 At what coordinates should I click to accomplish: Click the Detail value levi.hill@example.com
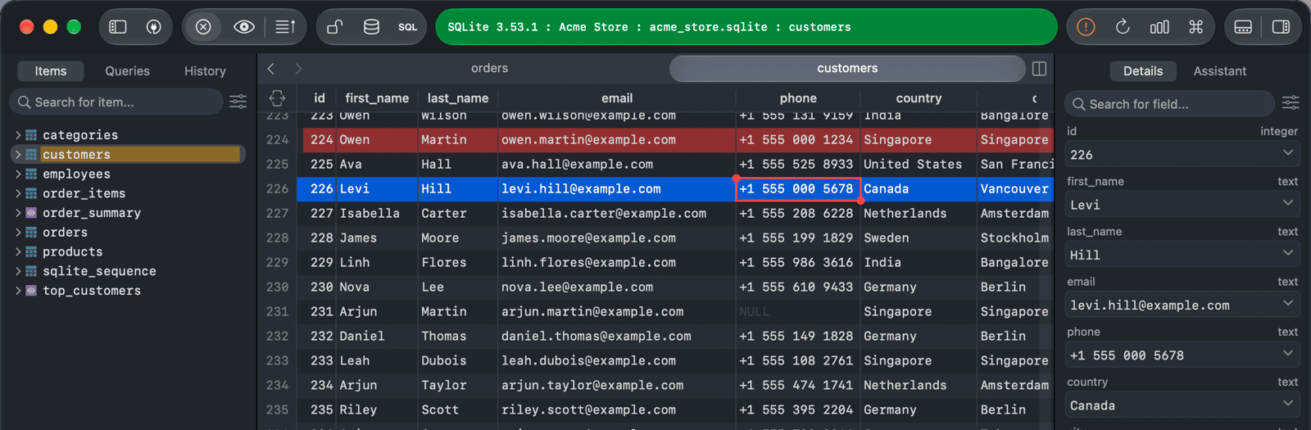click(x=1150, y=306)
